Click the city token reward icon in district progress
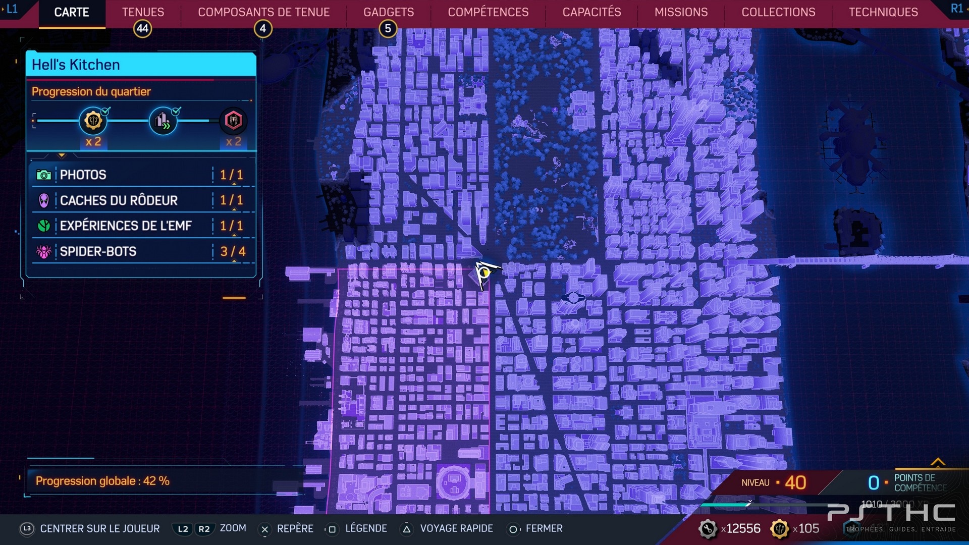969x545 pixels. point(93,121)
